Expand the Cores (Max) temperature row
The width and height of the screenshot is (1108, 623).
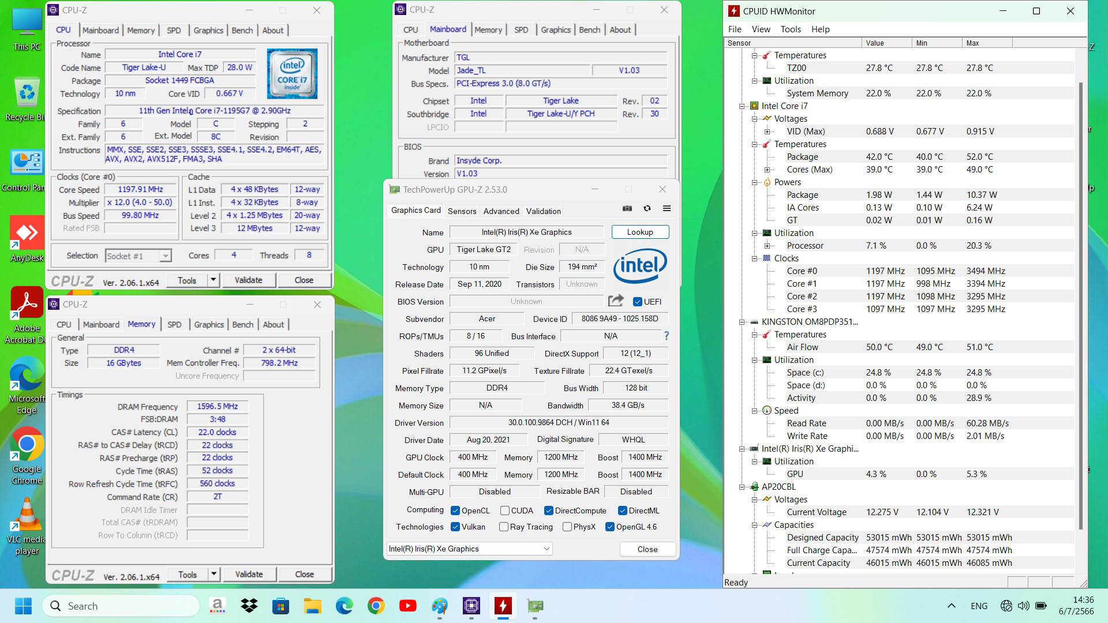[x=767, y=170]
